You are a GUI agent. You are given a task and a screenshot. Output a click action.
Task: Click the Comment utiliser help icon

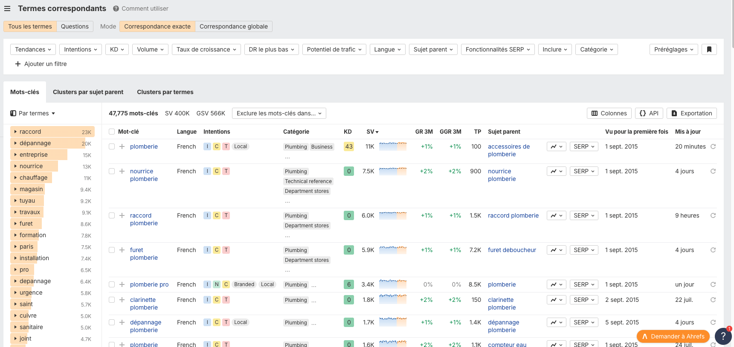point(116,9)
